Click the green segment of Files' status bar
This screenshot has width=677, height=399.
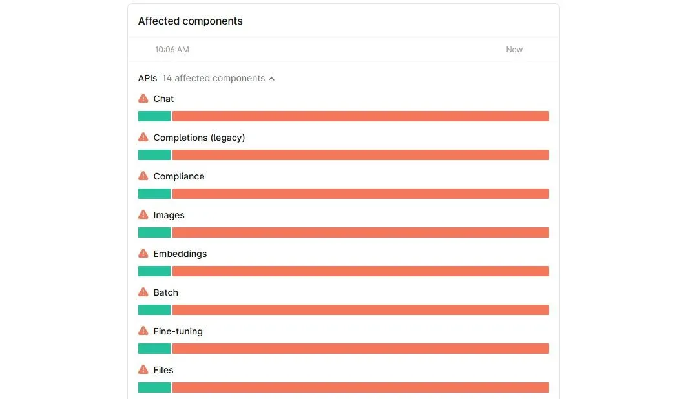click(x=154, y=387)
